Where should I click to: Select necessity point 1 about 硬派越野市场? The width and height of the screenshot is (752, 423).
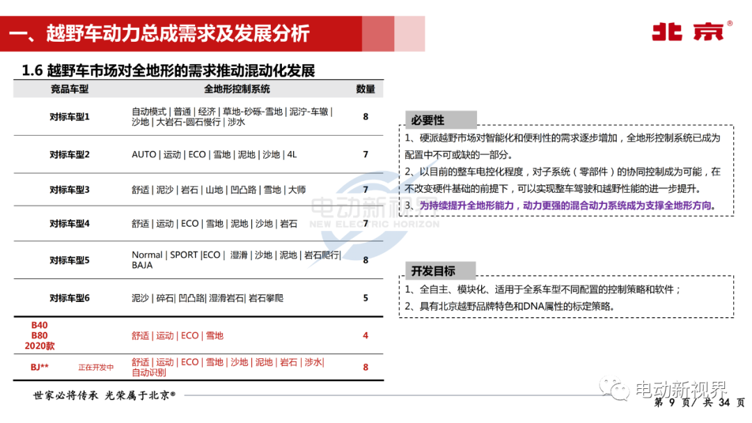563,146
